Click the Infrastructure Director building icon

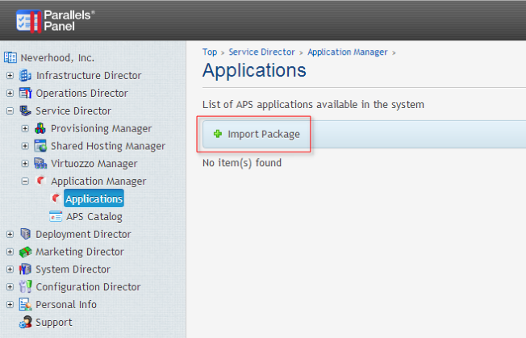click(25, 76)
